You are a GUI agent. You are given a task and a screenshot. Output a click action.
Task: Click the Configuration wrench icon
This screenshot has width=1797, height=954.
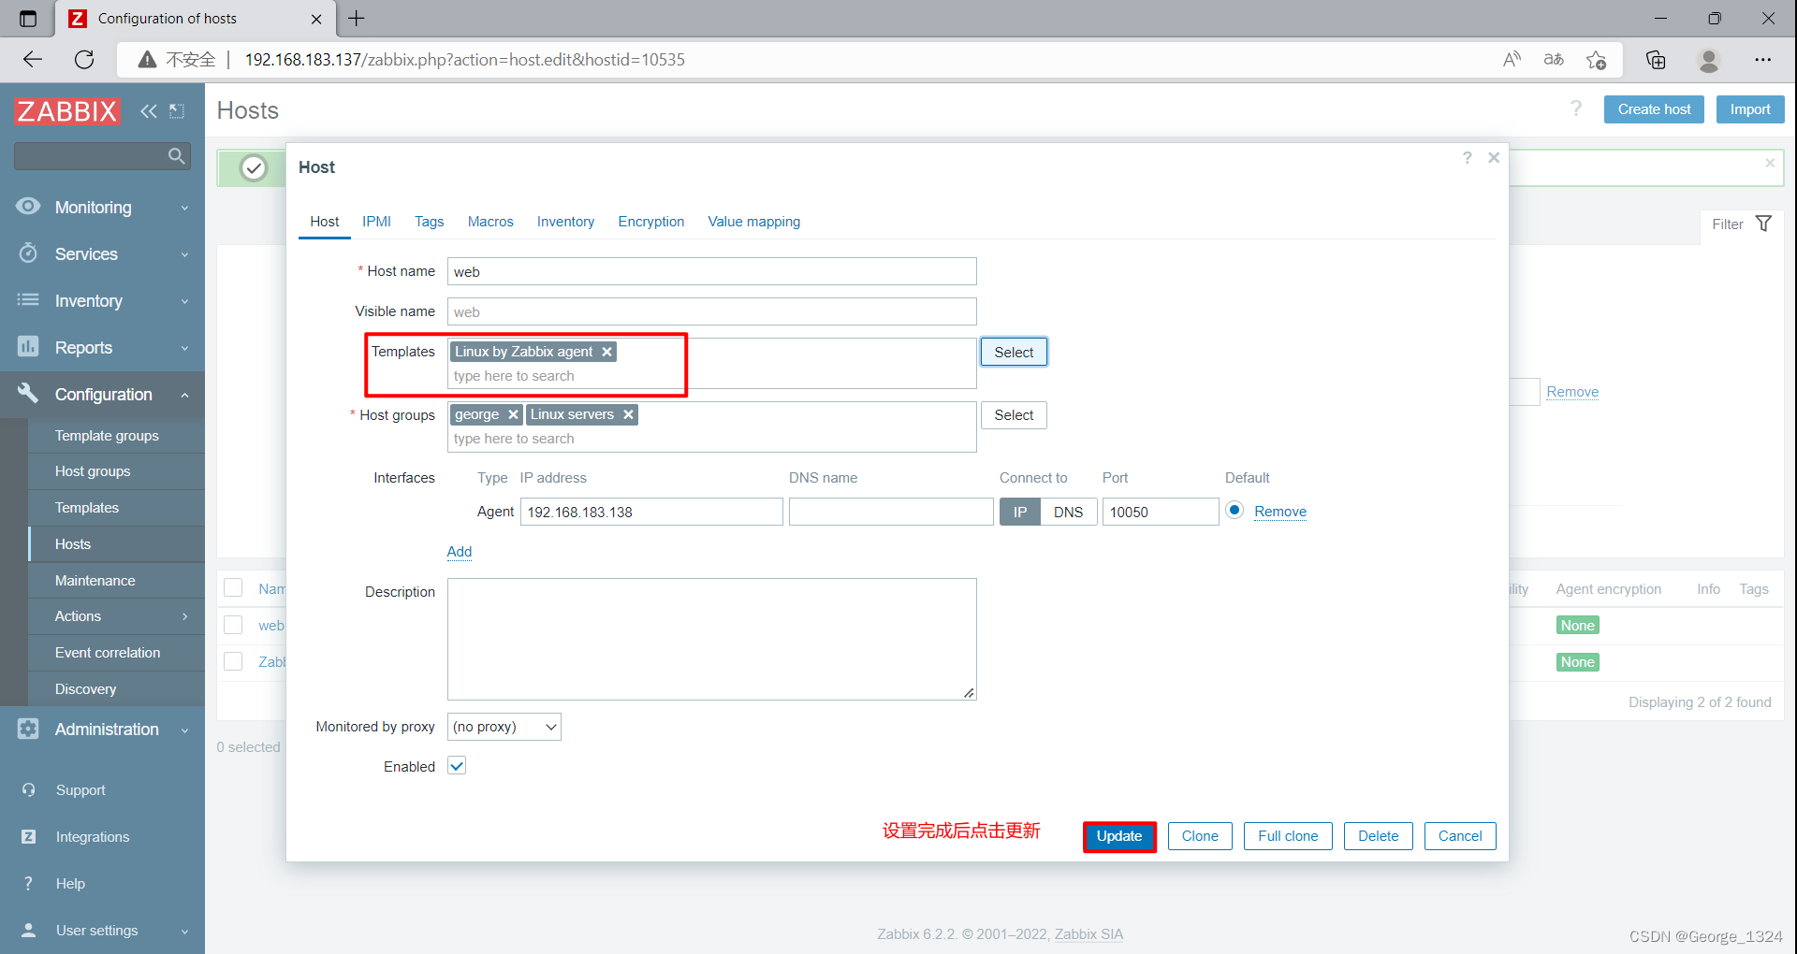(x=28, y=394)
